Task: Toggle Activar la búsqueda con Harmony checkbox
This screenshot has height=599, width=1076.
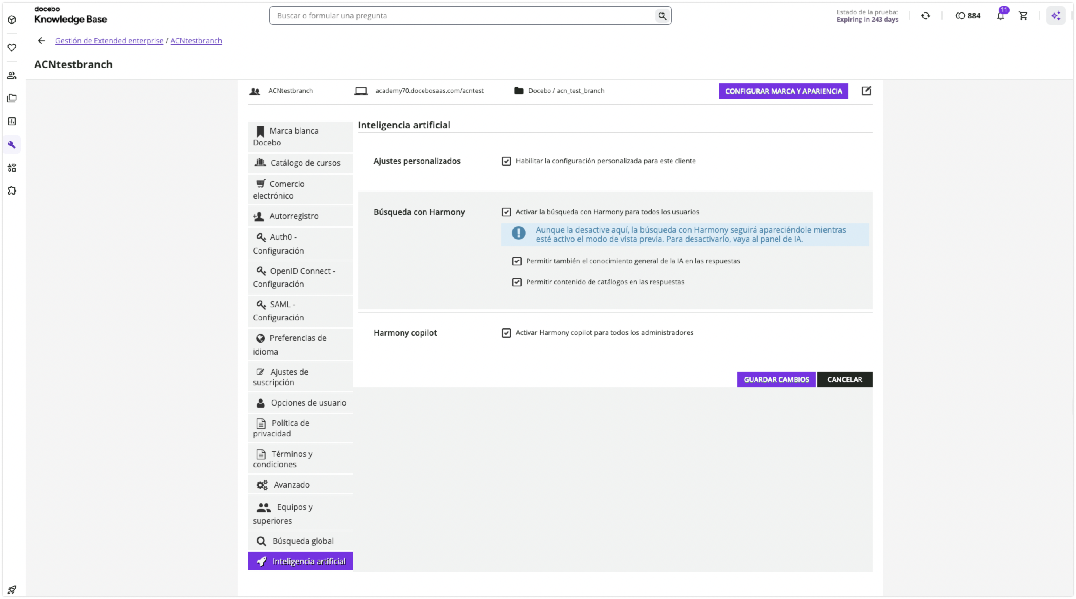Action: [506, 212]
